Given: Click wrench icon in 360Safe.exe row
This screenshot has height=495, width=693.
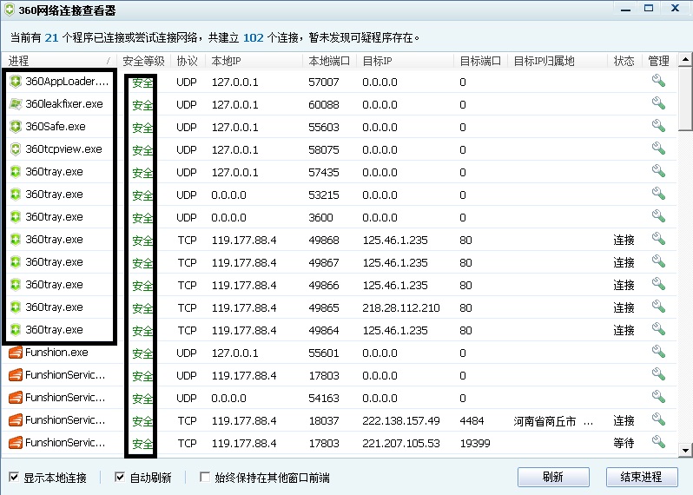Looking at the screenshot, I should click(x=658, y=126).
